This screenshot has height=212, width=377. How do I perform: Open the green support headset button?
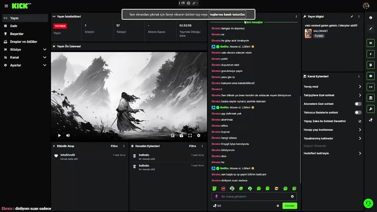click(368, 203)
